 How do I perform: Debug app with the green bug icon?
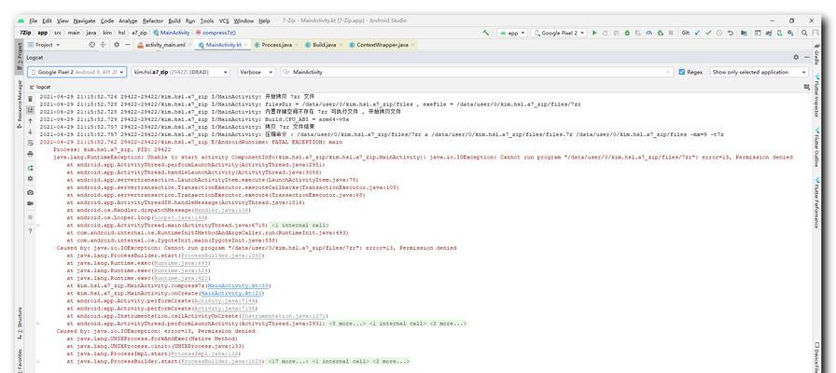(627, 33)
